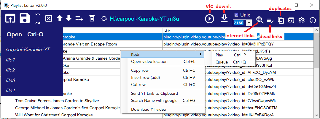Select Insert row (add)
Viewport: 320px width, 119px height.
[163, 77]
